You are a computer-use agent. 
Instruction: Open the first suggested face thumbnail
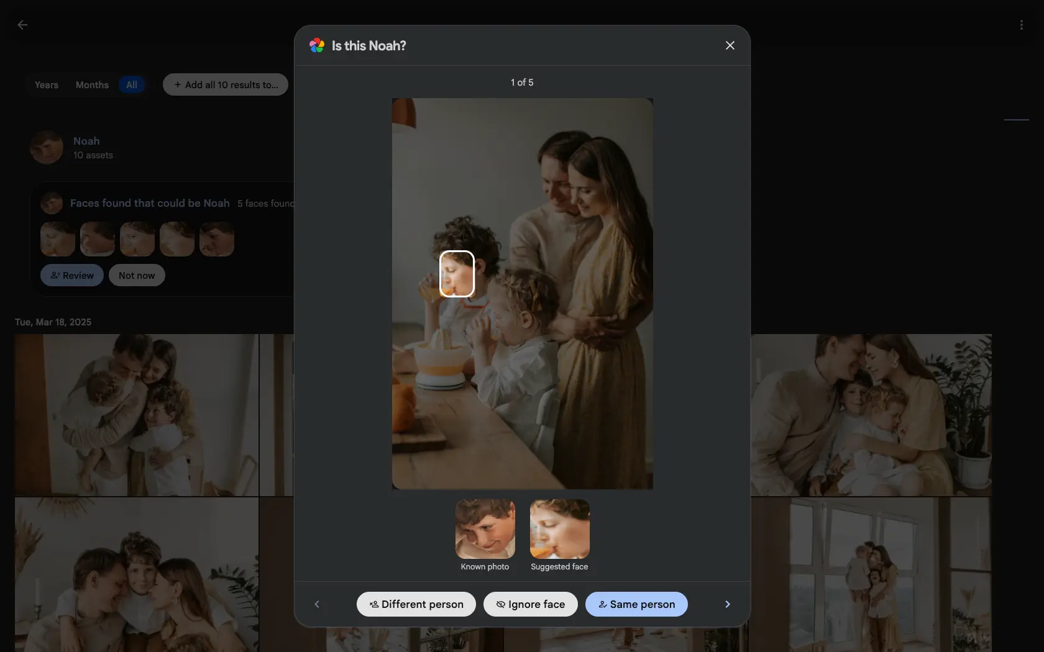58,239
